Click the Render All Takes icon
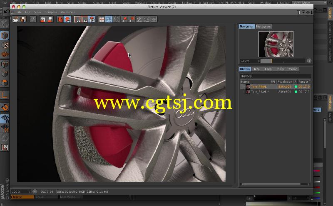This screenshot has width=333, height=206. [x=43, y=20]
